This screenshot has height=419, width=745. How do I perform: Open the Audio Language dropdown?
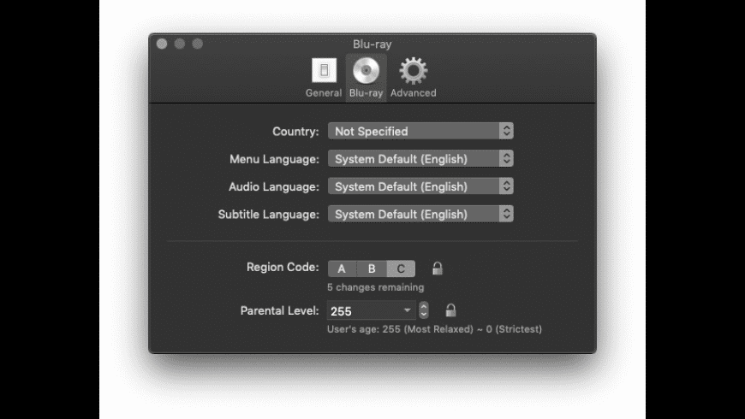click(420, 186)
